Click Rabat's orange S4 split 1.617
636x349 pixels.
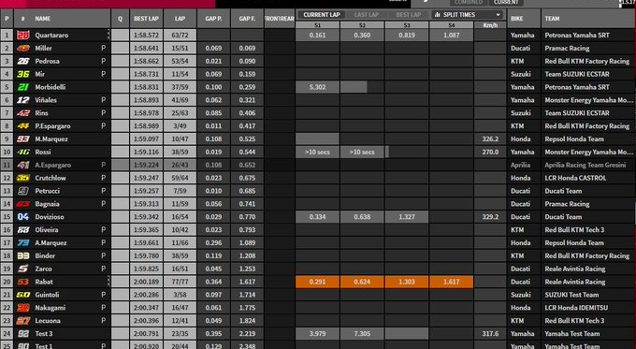[x=452, y=282]
